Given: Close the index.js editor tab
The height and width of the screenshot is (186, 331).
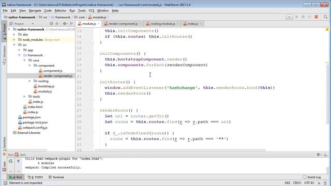Looking at the screenshot, I should click(x=201, y=24).
